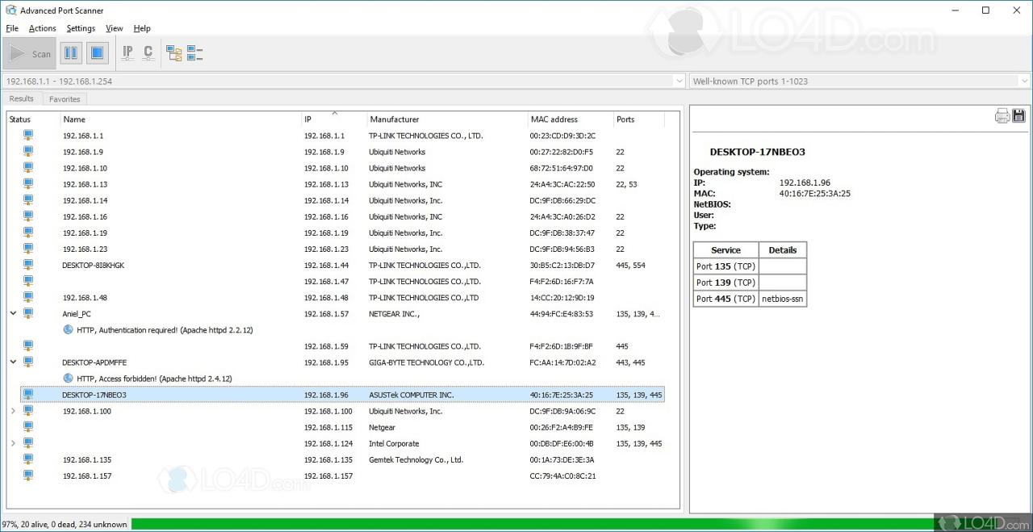The height and width of the screenshot is (532, 1033).
Task: Click the expand all tree icon
Action: pos(174,53)
